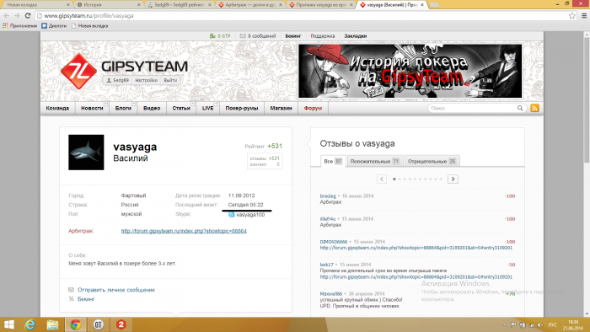Click the browser address bar
Viewport: 590px width, 332px height.
(301, 15)
